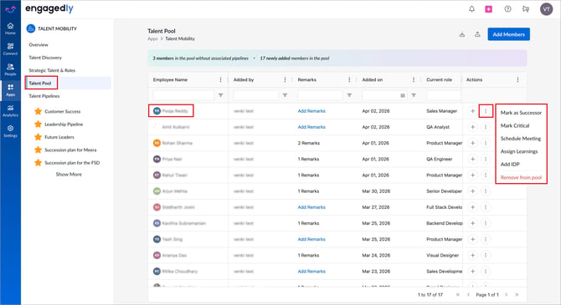Click the plus icon in the QA Analyst row
561x305 pixels.
pos(472,127)
